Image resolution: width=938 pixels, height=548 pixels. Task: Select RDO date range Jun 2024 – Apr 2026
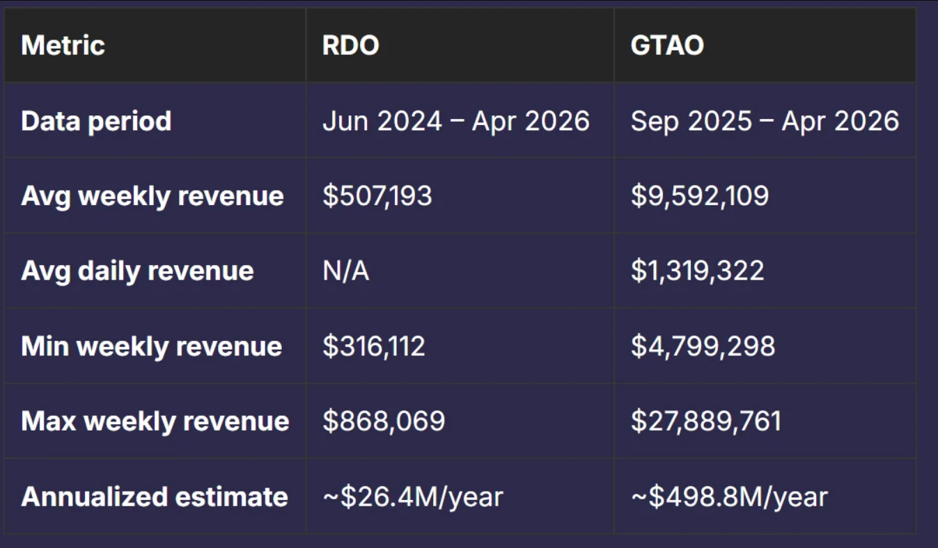tap(456, 121)
